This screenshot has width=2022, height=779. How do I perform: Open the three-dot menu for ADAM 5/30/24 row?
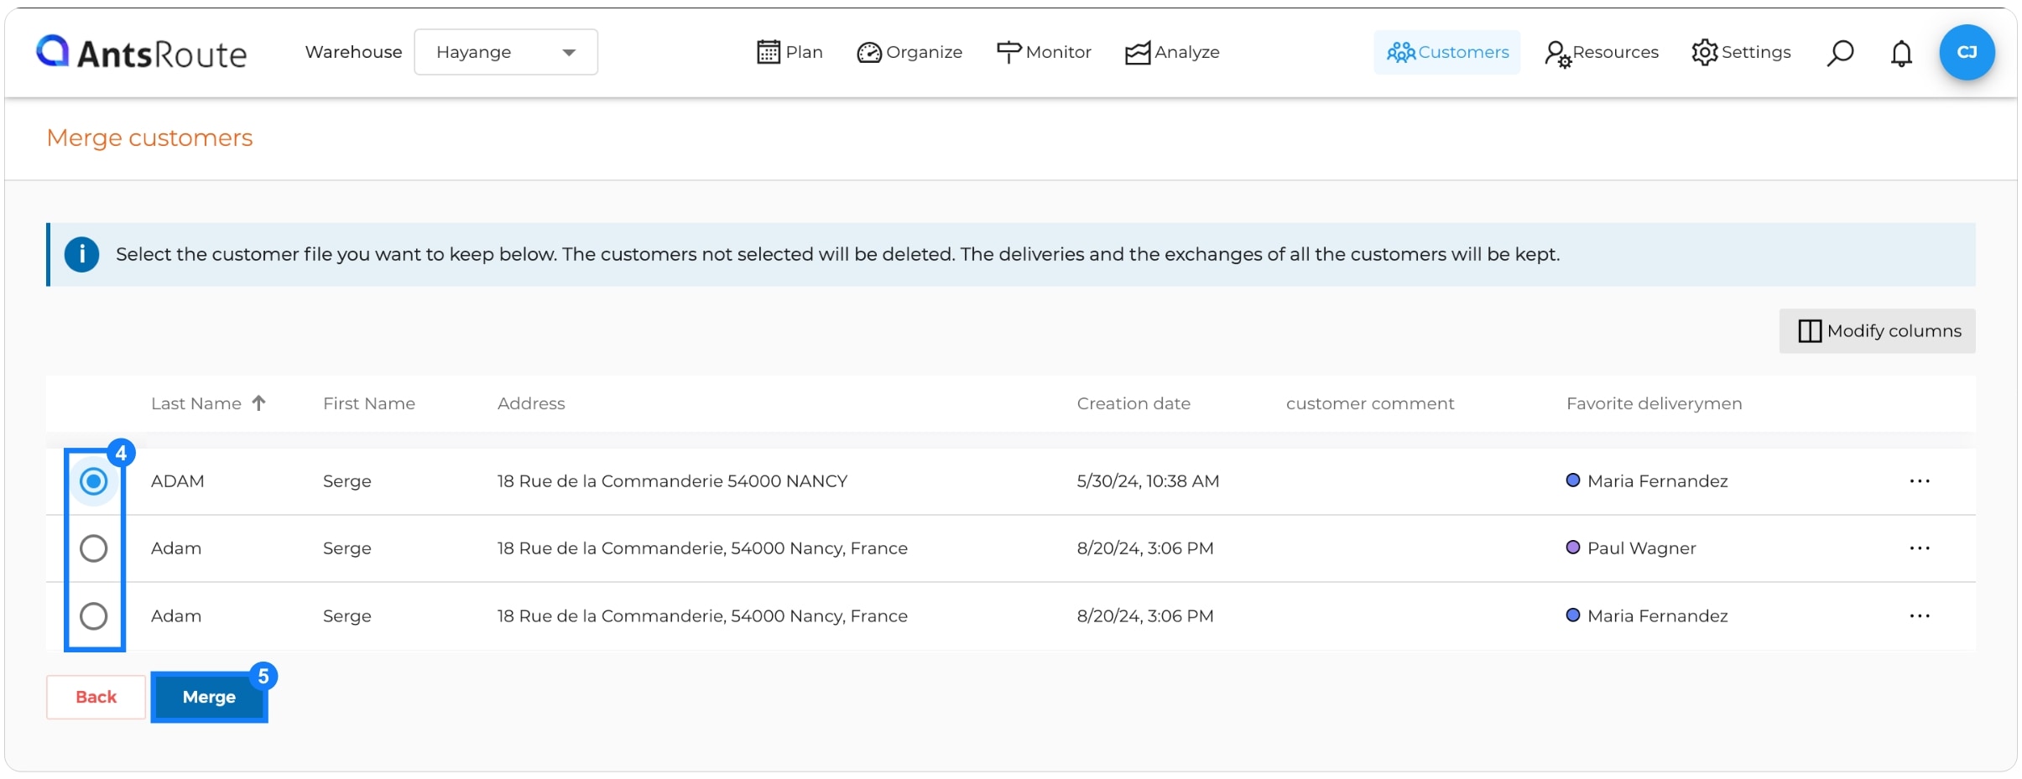[x=1920, y=481]
